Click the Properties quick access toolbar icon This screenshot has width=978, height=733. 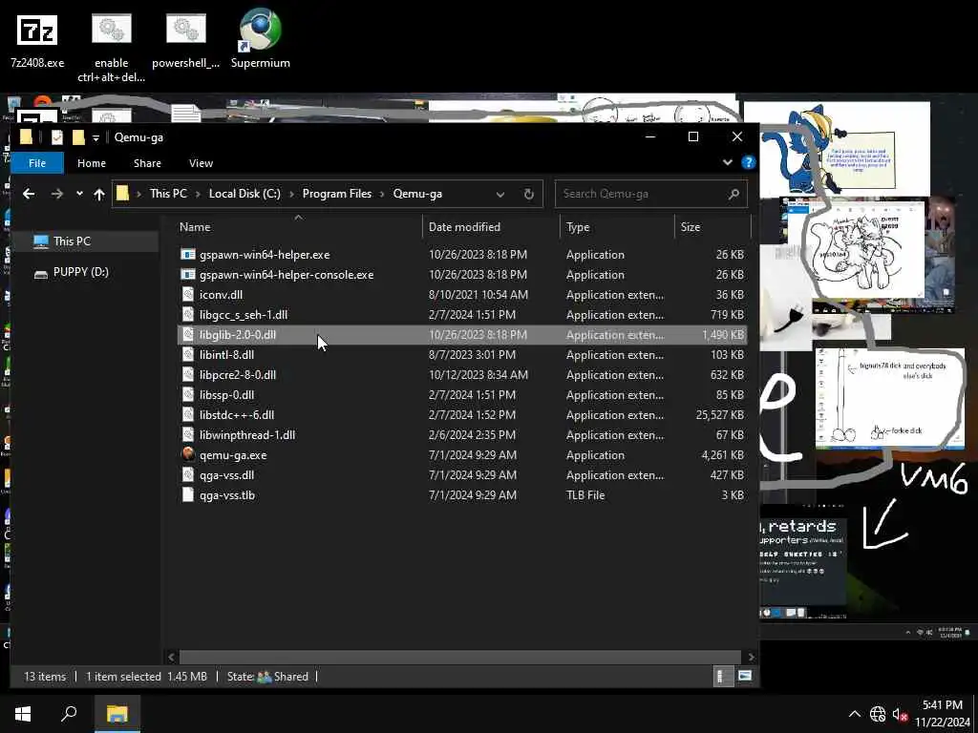point(56,137)
